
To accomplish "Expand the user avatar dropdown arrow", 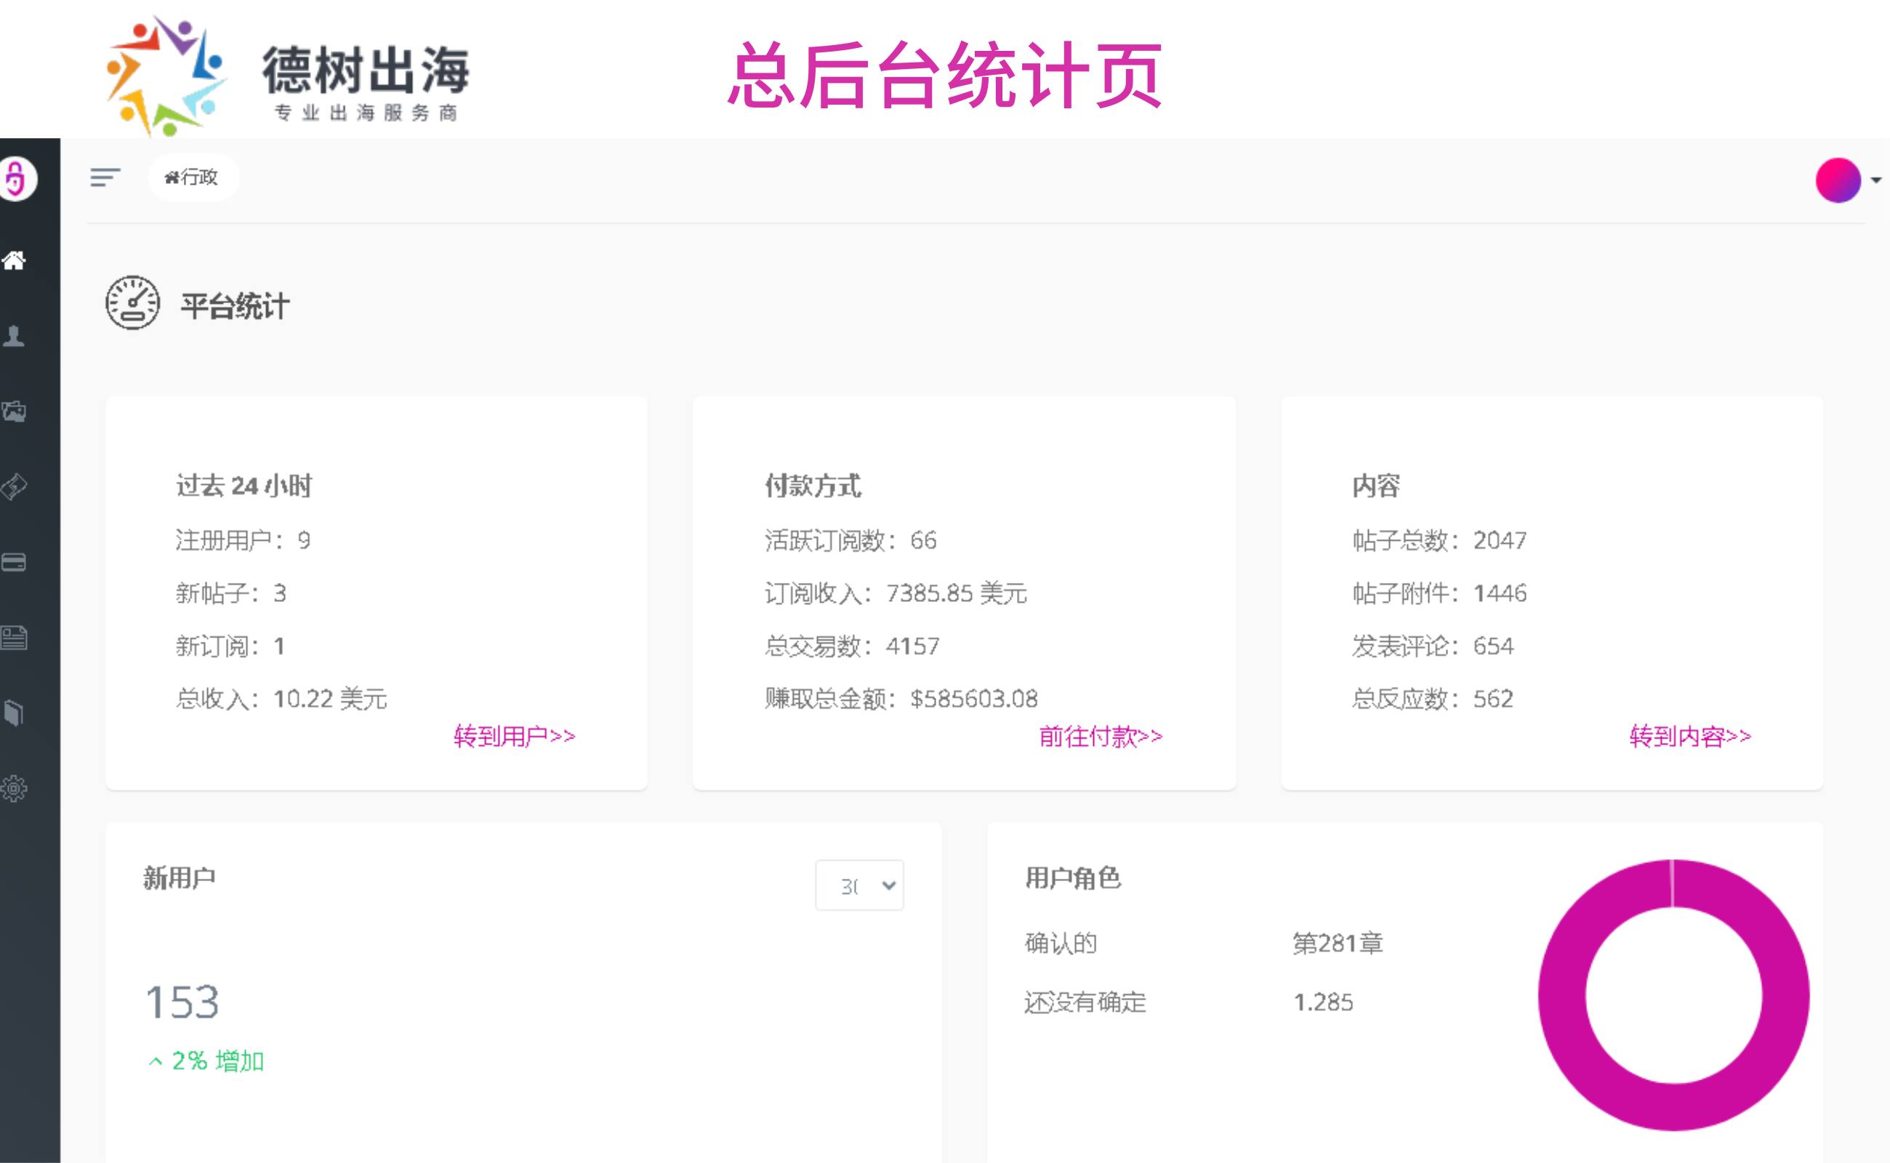I will pos(1876,180).
